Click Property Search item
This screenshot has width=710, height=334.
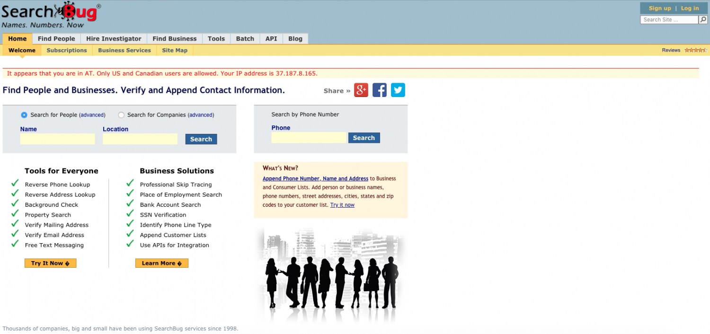point(48,215)
